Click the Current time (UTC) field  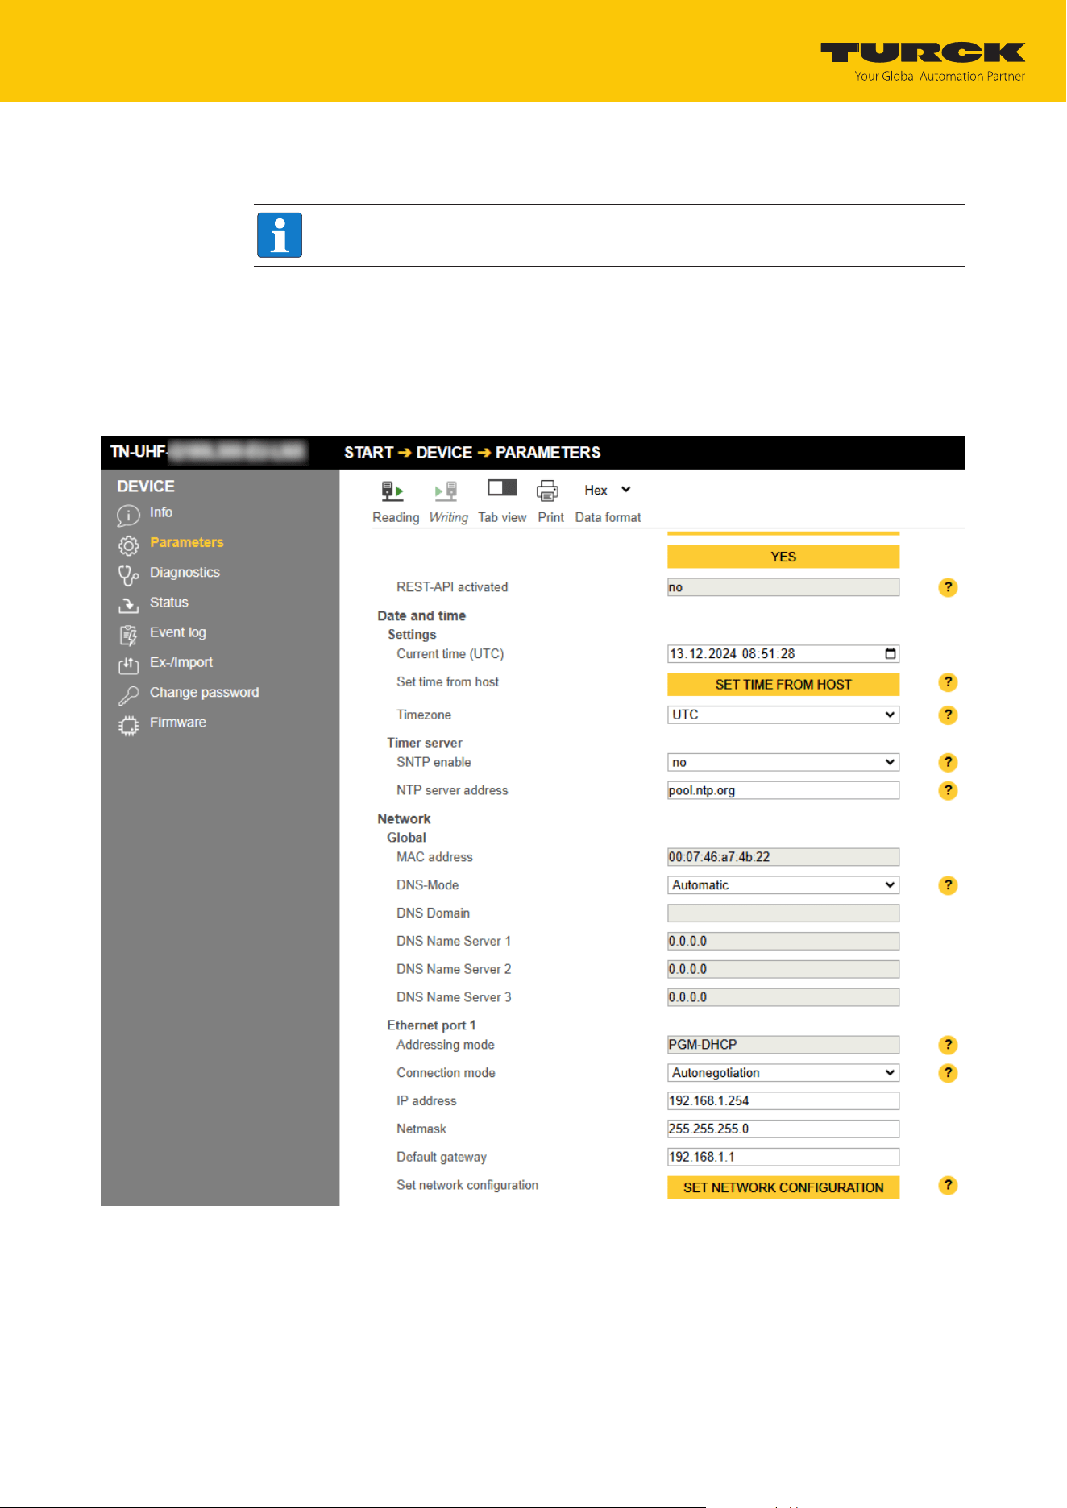tap(783, 654)
